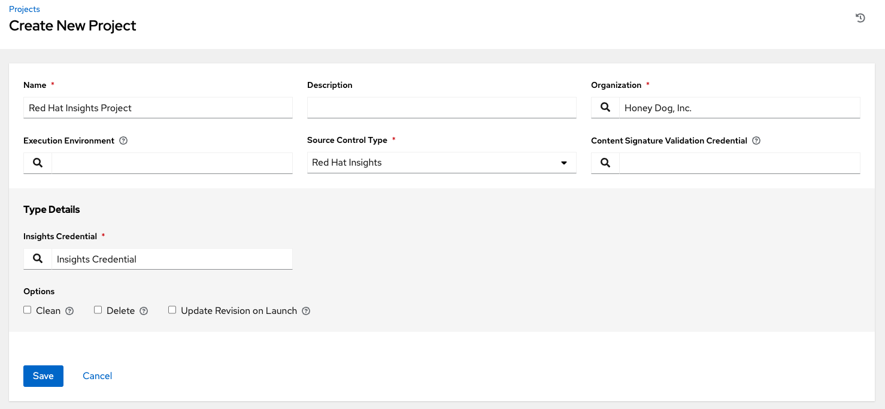
Task: Open the Execution Environment search icon
Action: pyautogui.click(x=37, y=163)
